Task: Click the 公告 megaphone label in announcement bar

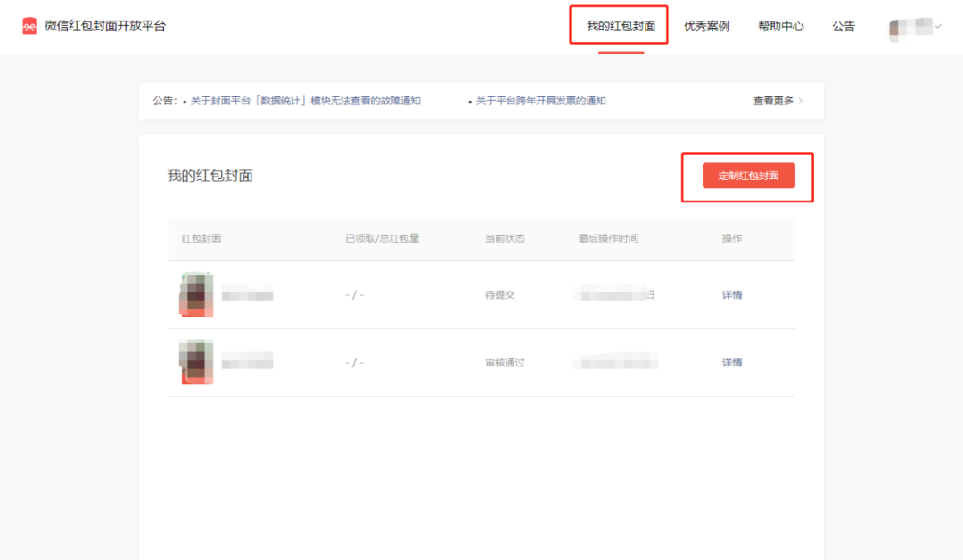Action: (x=163, y=101)
